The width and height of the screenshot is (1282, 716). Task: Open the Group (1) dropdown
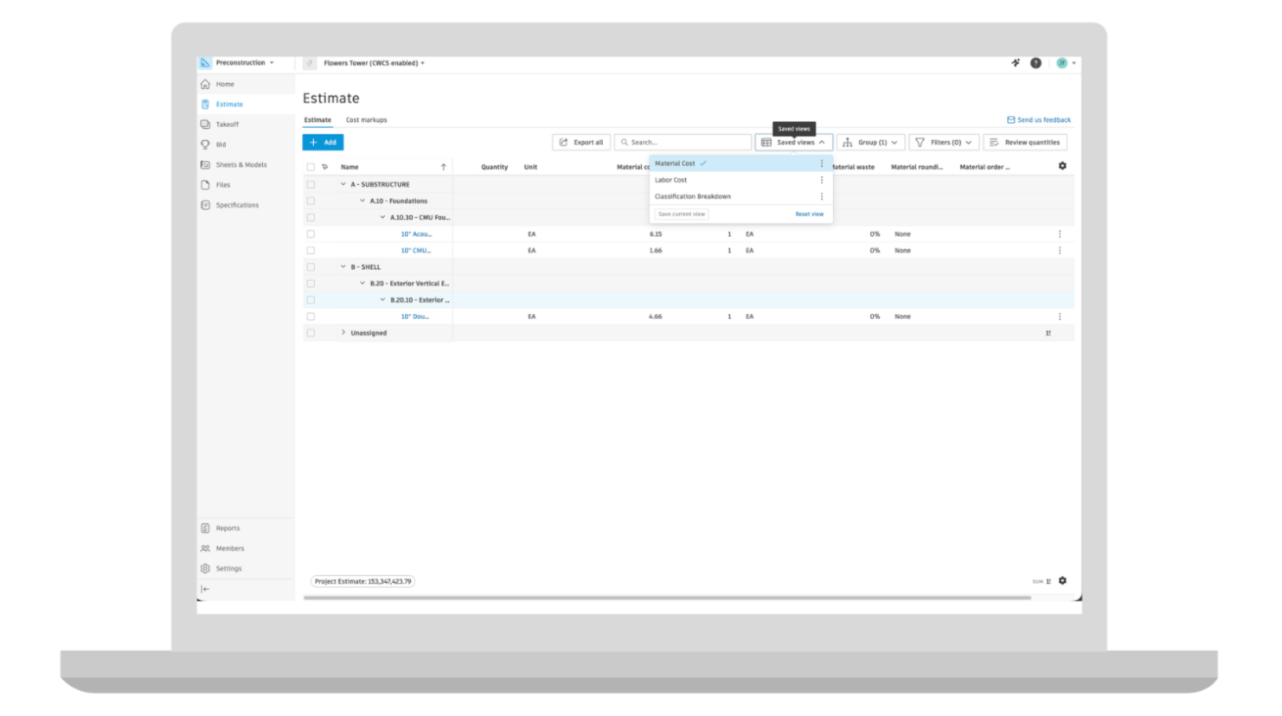pyautogui.click(x=870, y=143)
